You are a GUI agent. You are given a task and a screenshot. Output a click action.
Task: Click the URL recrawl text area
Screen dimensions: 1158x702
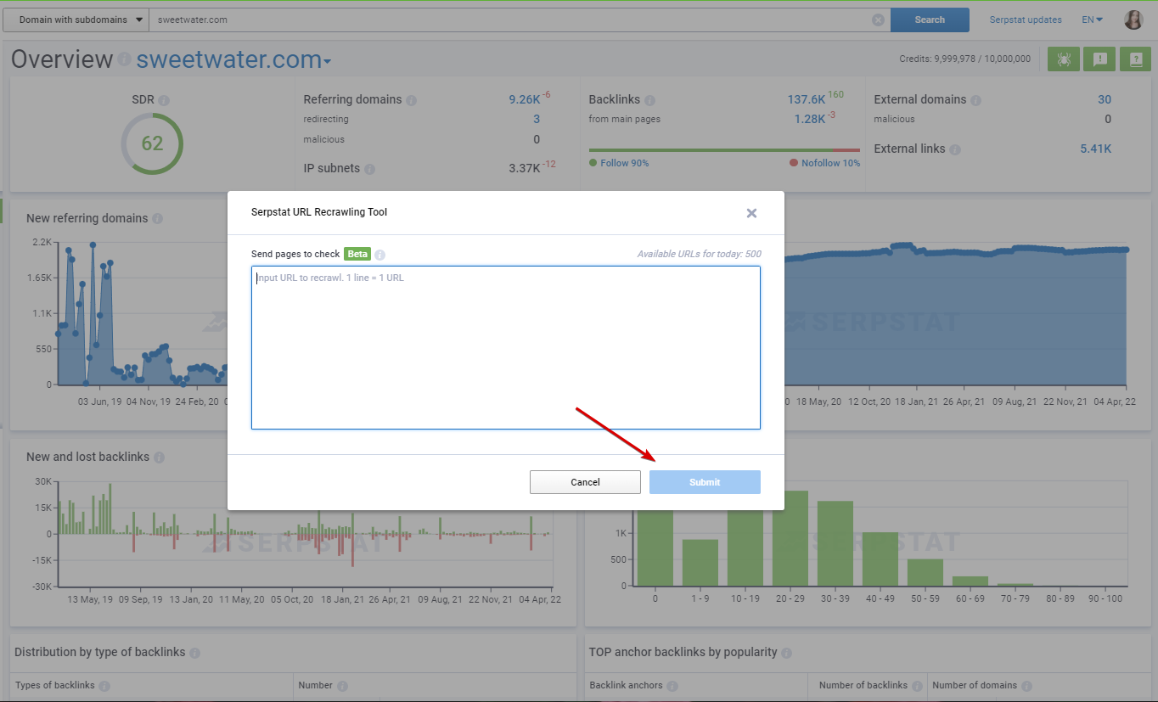click(505, 348)
